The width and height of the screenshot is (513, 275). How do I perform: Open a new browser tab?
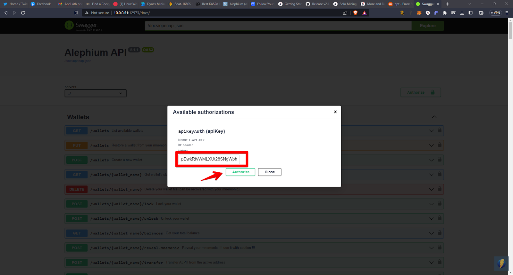(447, 4)
